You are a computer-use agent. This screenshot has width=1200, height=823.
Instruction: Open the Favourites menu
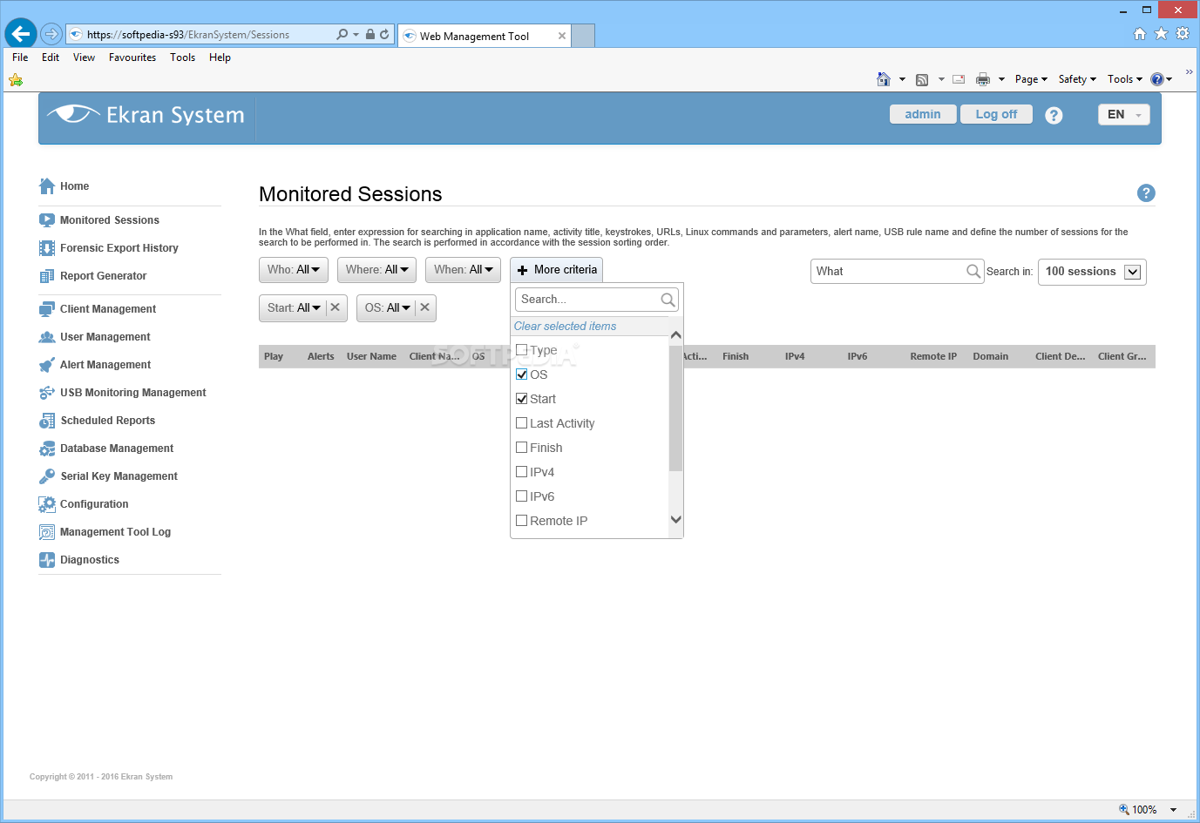132,57
